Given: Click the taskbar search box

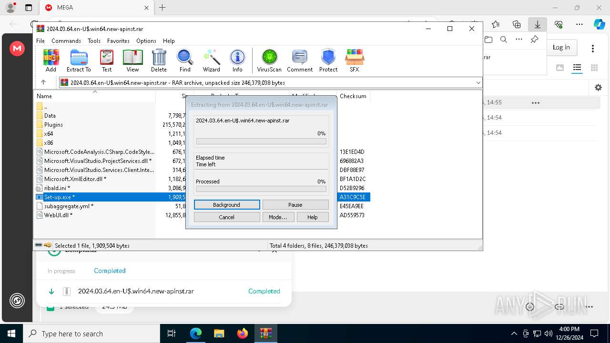Looking at the screenshot, I should (91, 333).
